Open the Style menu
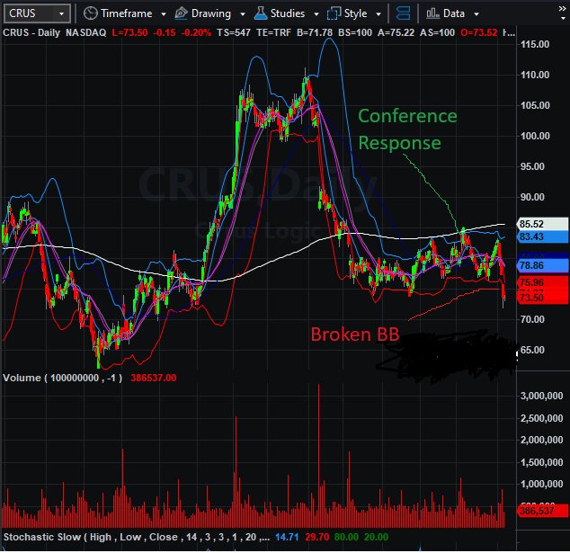 (355, 13)
